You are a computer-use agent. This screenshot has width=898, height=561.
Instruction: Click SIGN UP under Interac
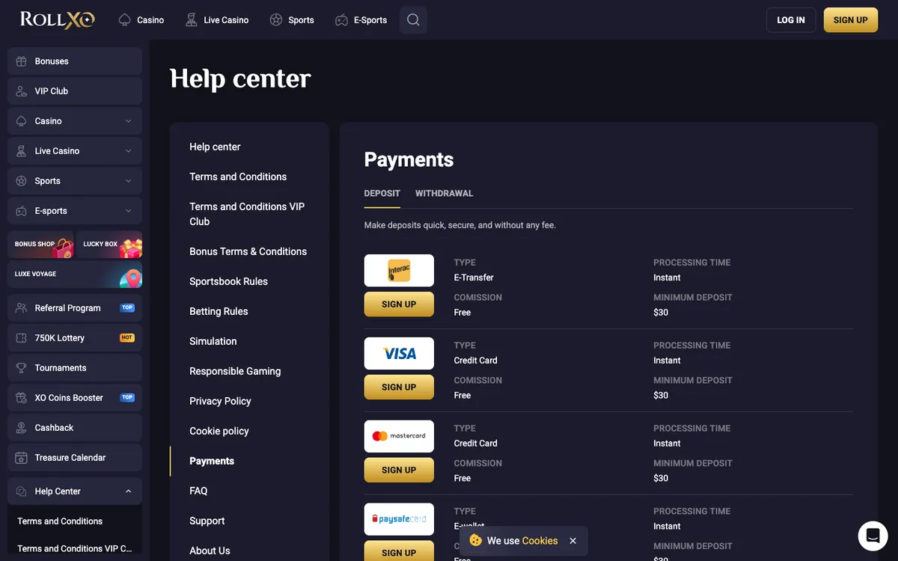399,304
